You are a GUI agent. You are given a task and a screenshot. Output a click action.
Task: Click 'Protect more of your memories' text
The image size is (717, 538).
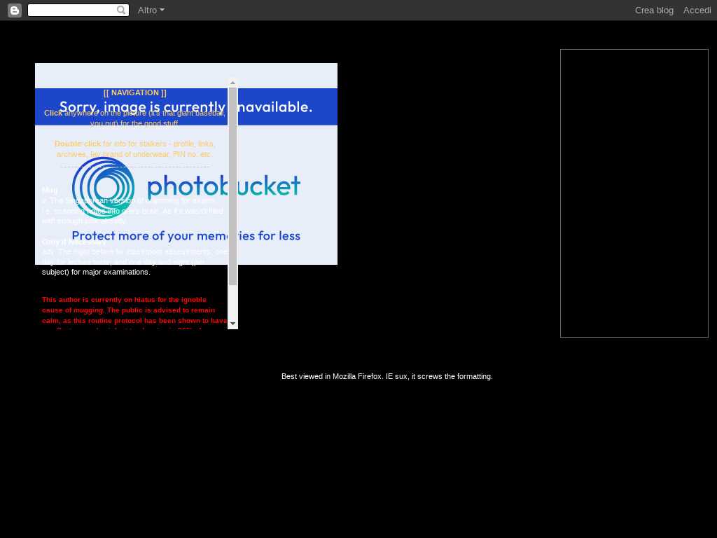186,236
